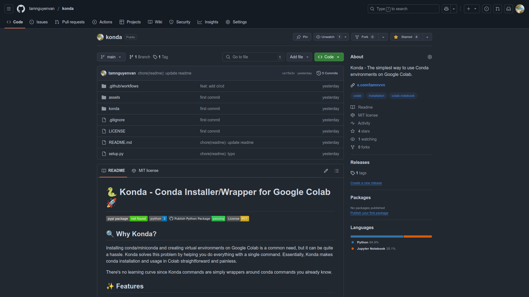Click the installation topic tag
The width and height of the screenshot is (529, 297).
coord(376,96)
